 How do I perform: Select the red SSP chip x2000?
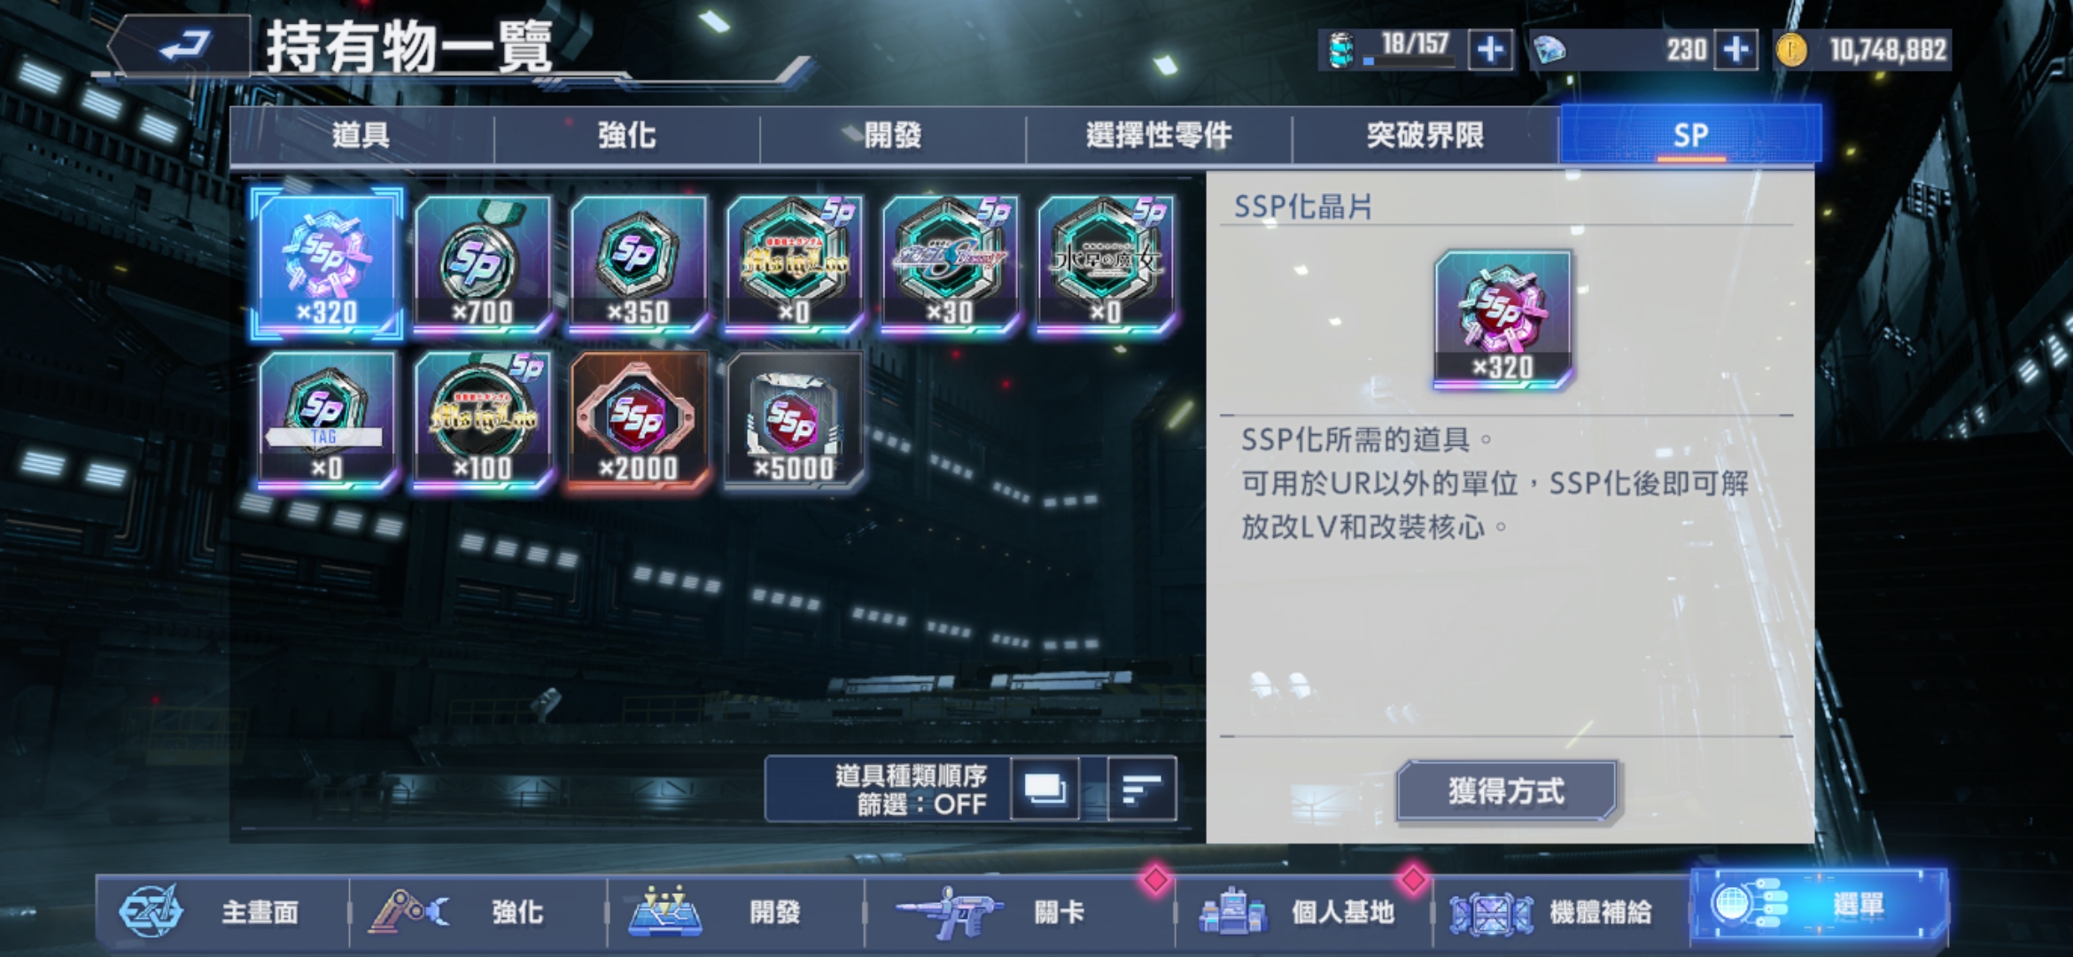(639, 419)
